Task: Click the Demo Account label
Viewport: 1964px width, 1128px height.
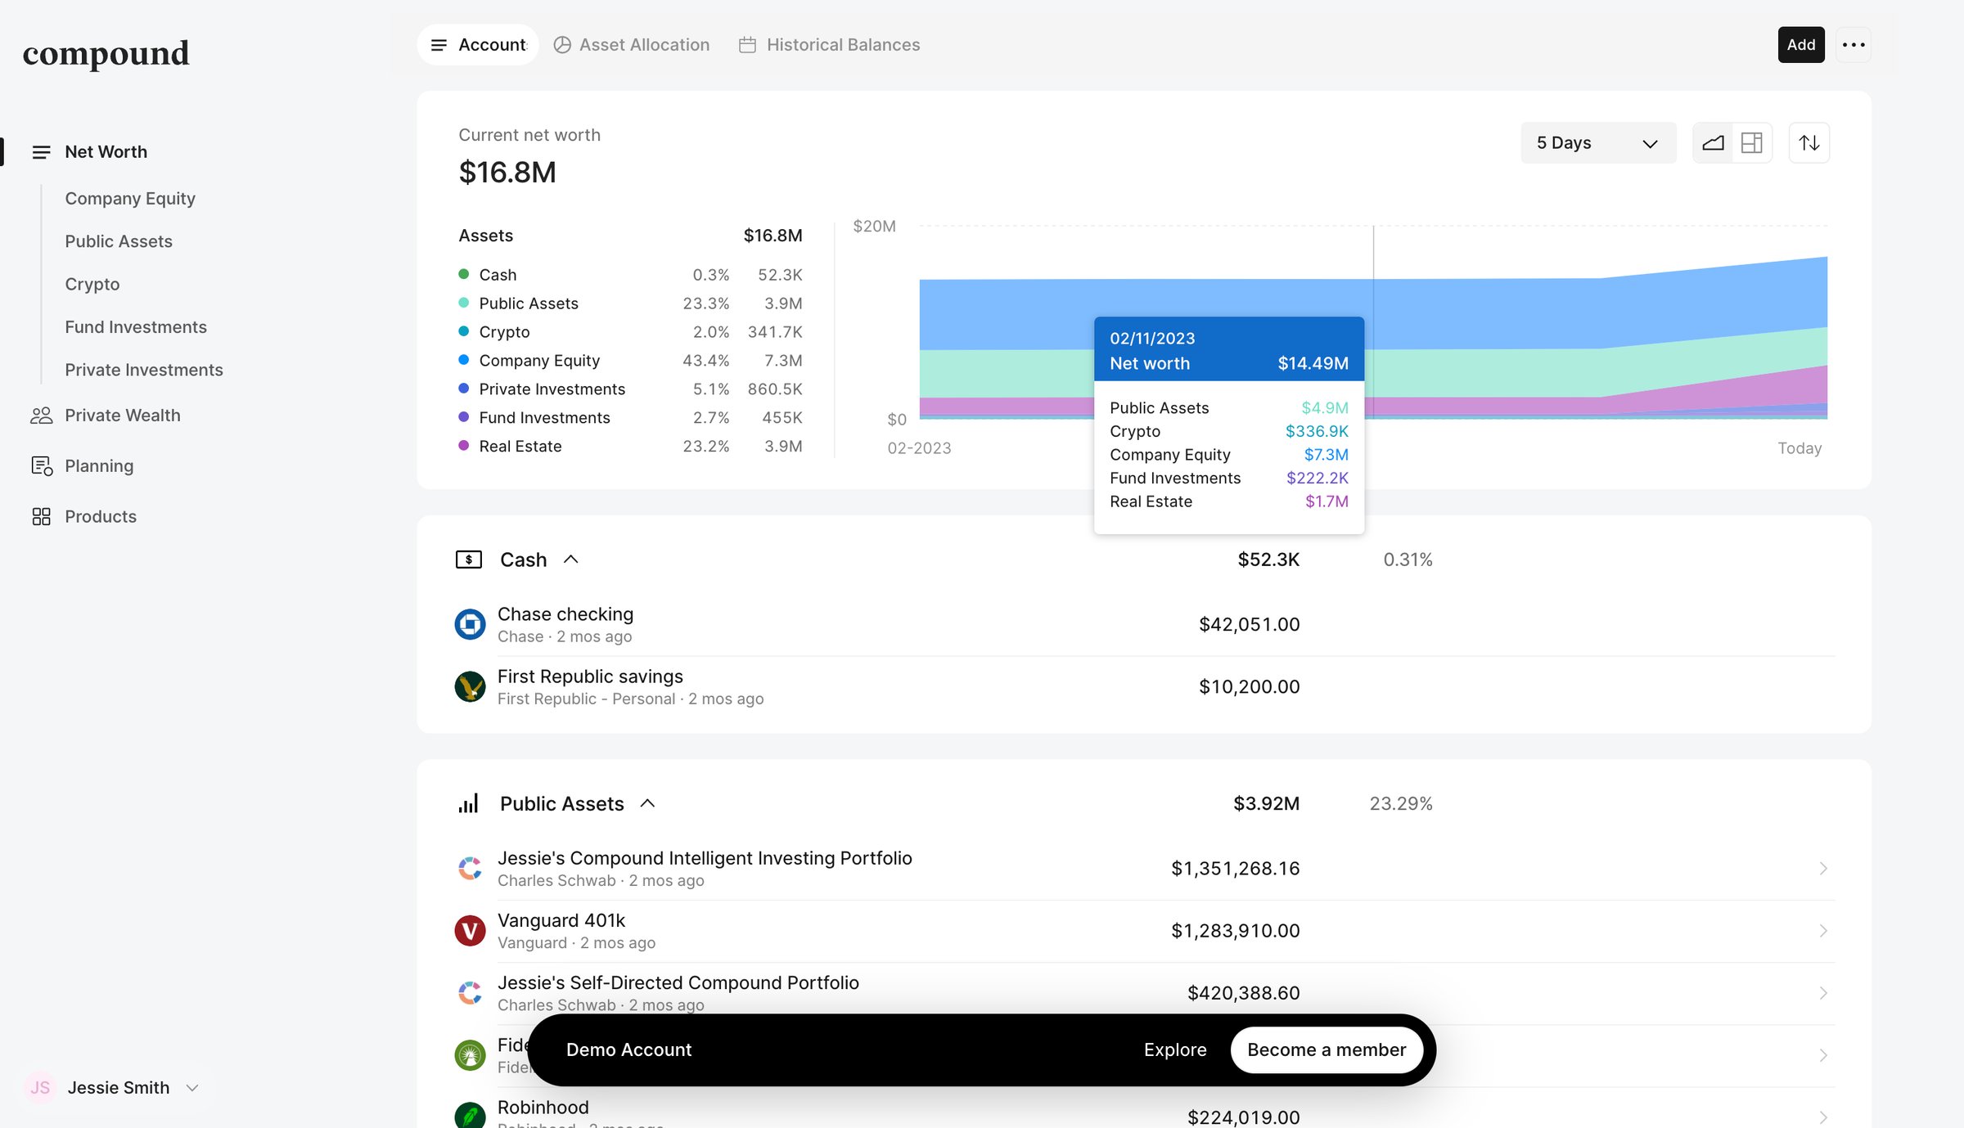Action: (x=628, y=1050)
